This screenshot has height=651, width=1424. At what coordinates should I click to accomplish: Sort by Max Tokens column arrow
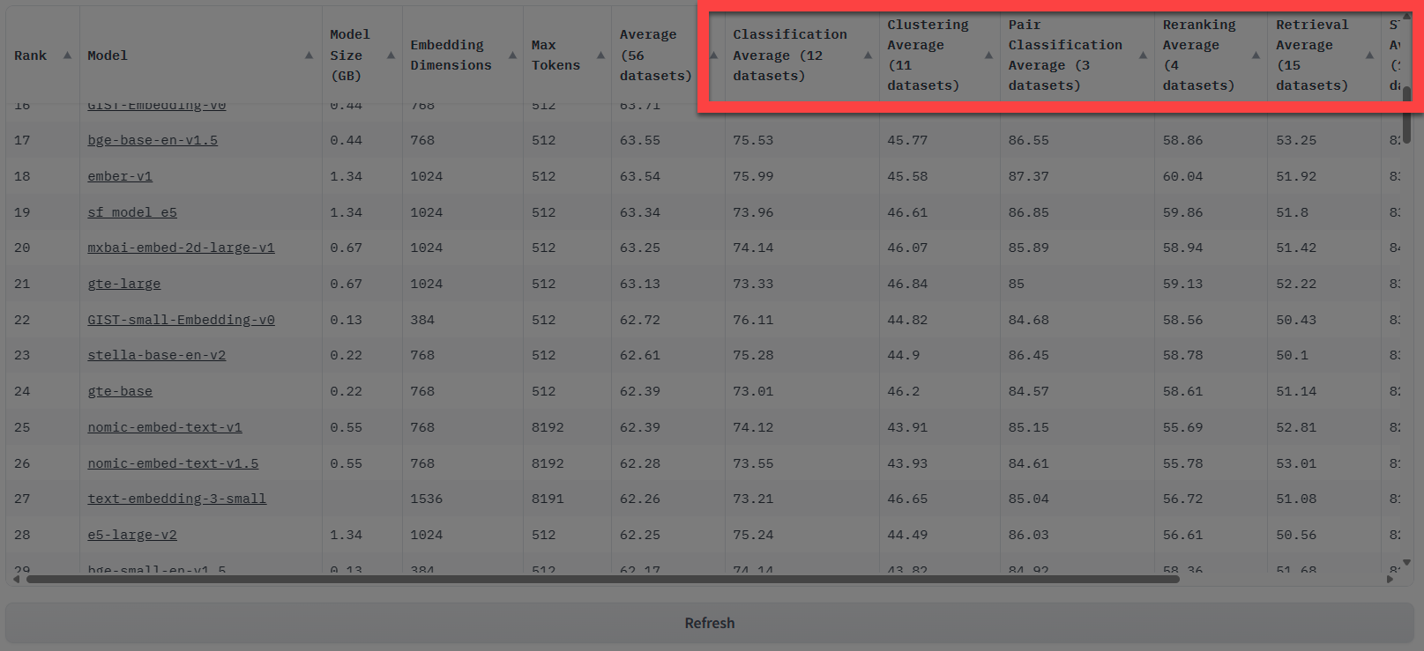(600, 55)
